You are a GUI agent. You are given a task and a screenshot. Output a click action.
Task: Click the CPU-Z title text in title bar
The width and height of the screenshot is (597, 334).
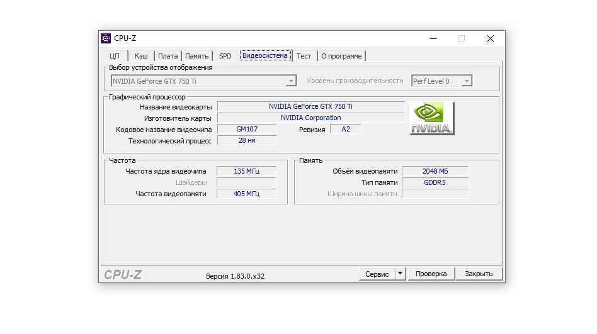[x=125, y=38]
